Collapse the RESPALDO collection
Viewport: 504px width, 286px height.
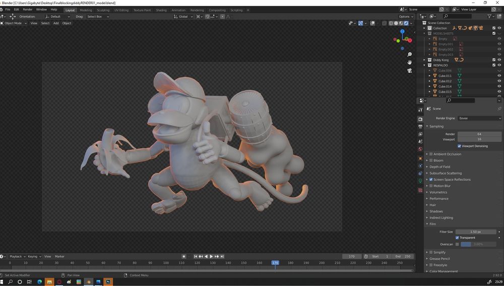point(424,65)
